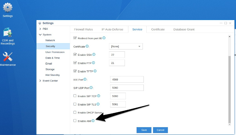Image resolution: width=236 pixels, height=135 pixels.
Task: Click info icon next to IAX Port
Action: coord(85,79)
